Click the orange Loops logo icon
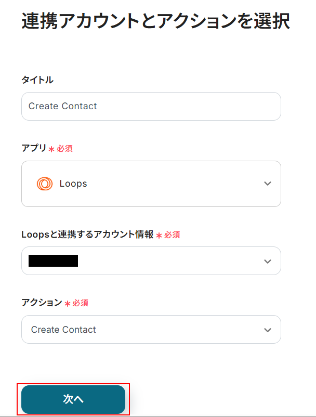Viewport: 316px width, 417px height. point(45,184)
